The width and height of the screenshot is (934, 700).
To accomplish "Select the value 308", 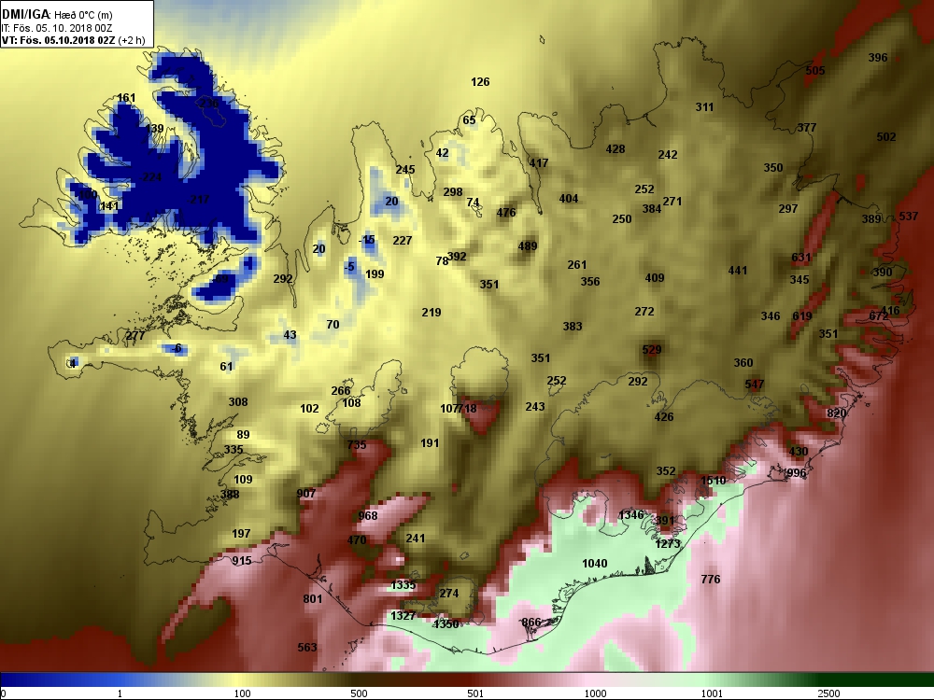I will [x=237, y=402].
